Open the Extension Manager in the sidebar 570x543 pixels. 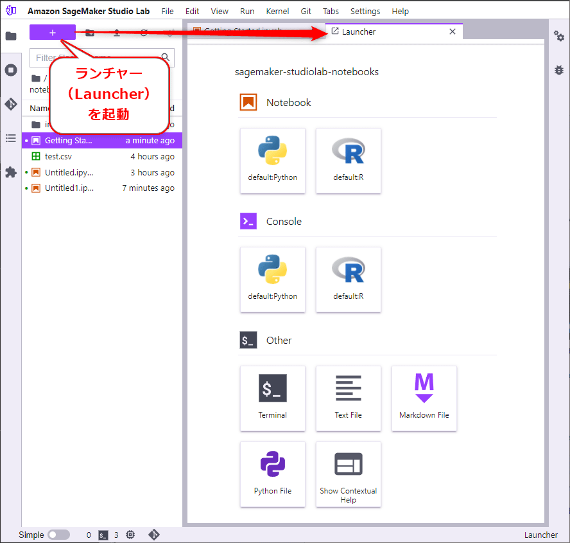pos(10,172)
